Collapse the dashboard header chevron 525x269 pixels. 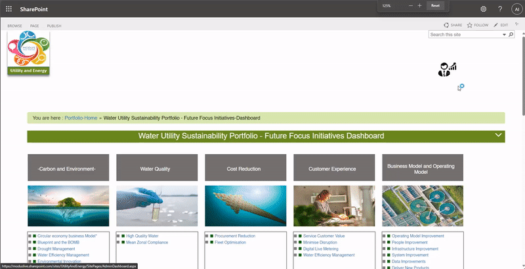[x=498, y=135]
